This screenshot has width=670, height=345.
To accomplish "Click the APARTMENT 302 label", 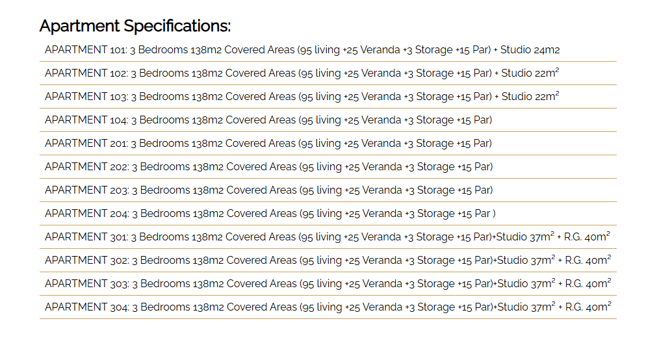I will click(x=86, y=261).
